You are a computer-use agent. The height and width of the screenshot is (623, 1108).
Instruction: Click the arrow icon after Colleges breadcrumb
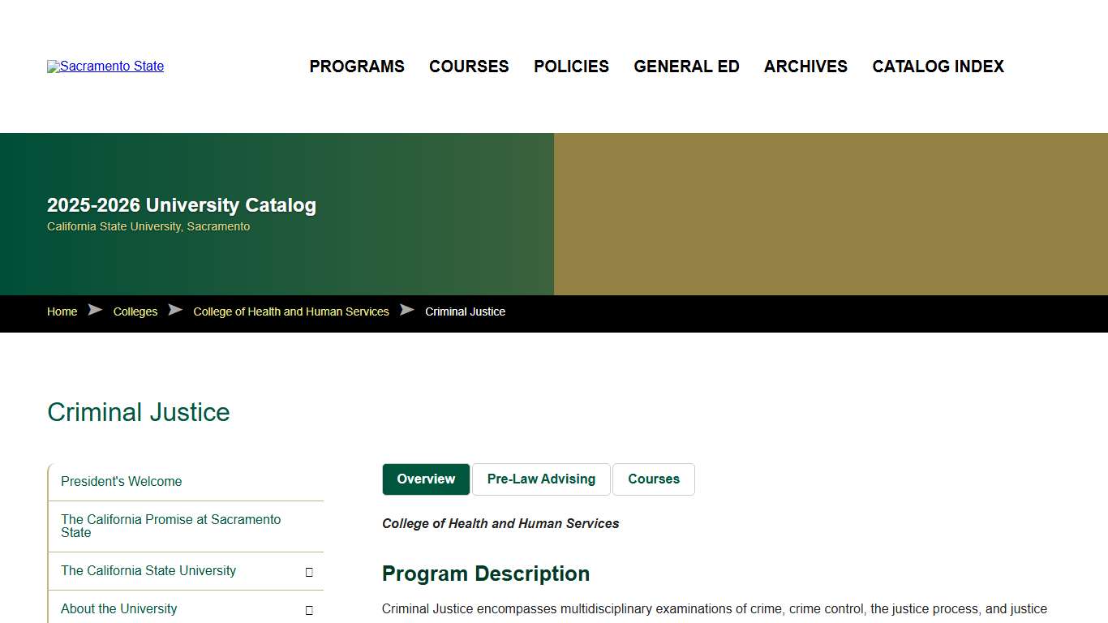coord(175,310)
